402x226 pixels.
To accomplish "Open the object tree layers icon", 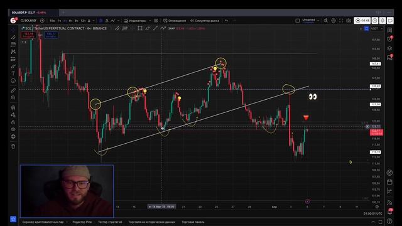I will pos(389,48).
